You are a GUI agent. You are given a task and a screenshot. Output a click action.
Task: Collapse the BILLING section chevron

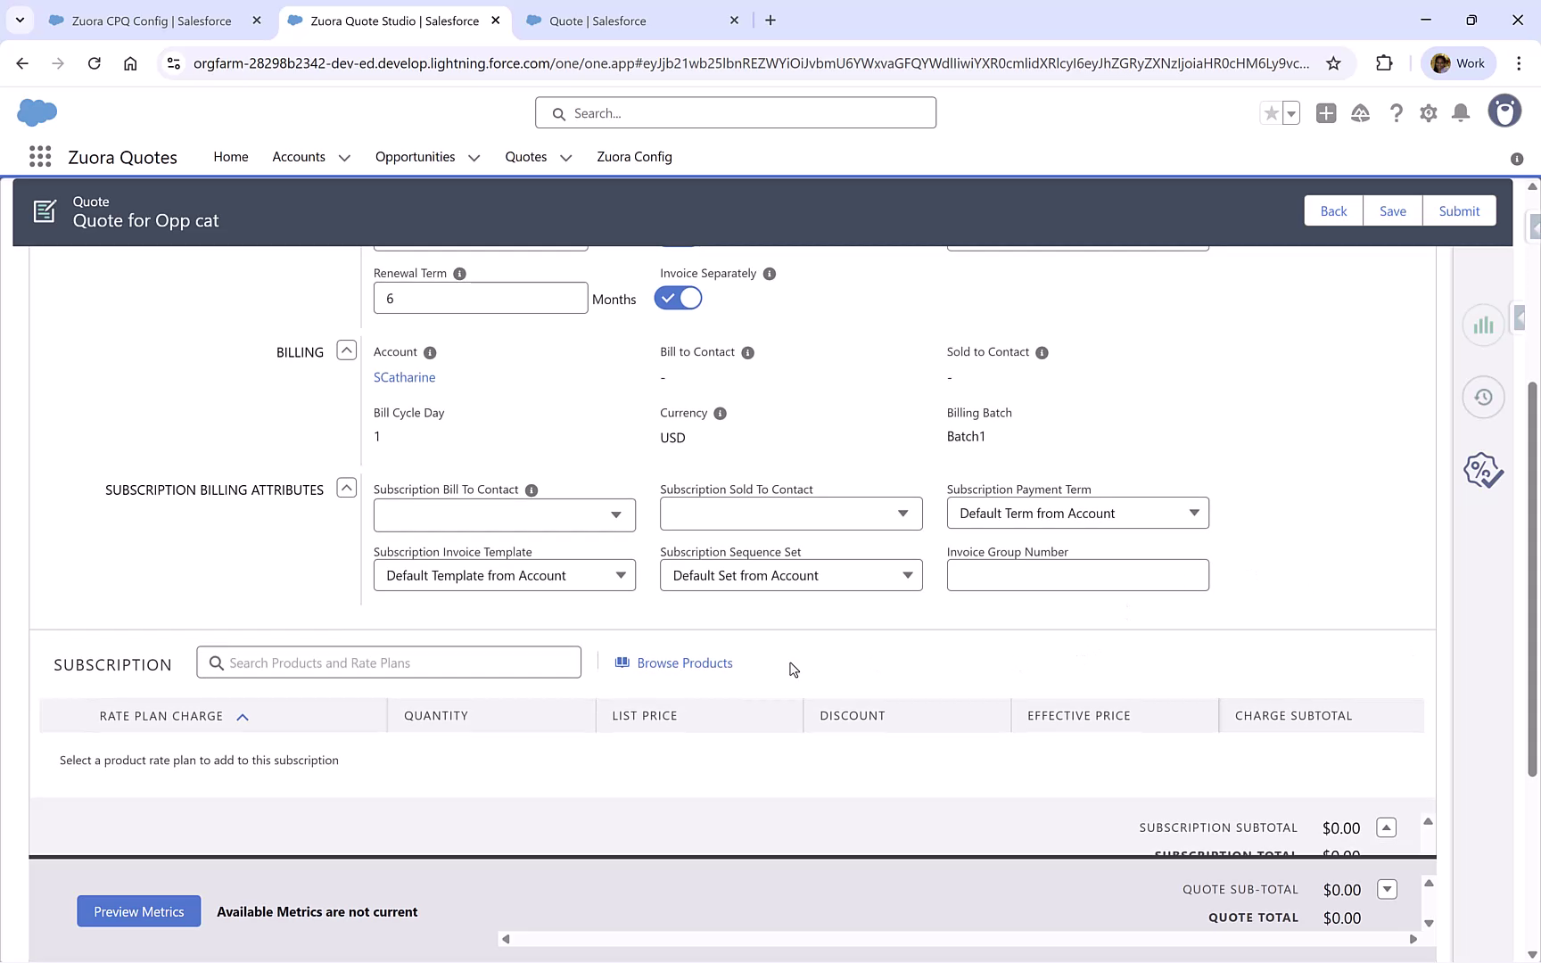[x=346, y=350]
